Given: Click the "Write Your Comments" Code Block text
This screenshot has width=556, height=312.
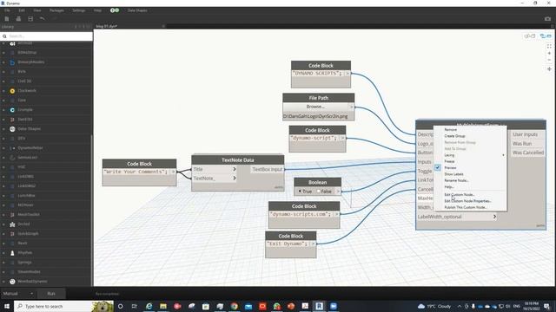Looking at the screenshot, I should 136,172.
